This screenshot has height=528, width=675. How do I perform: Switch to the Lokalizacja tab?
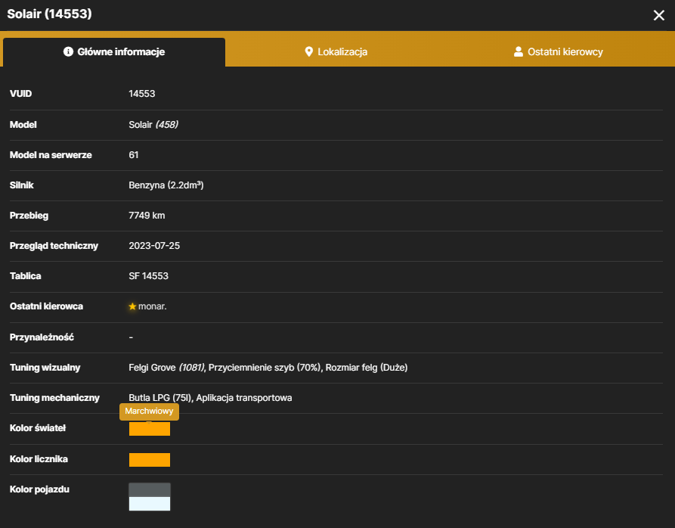[x=336, y=52]
